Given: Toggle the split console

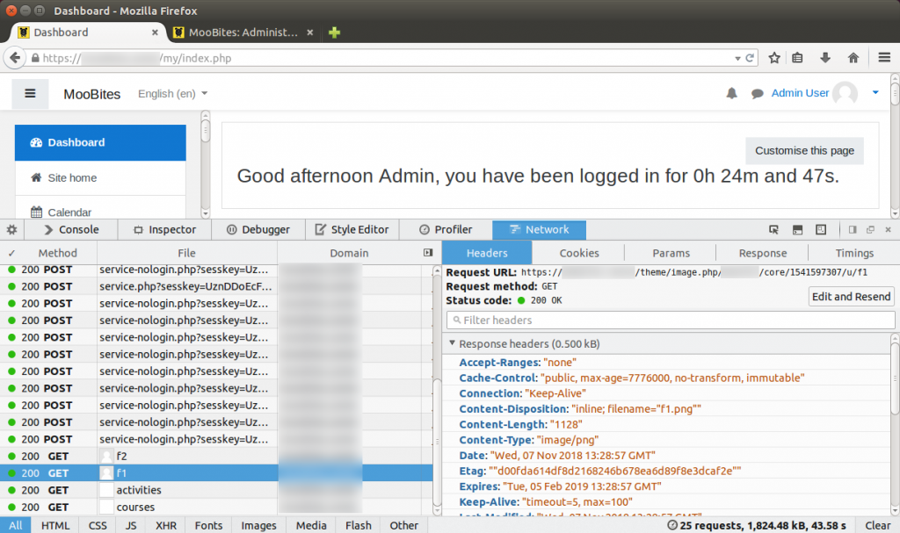Looking at the screenshot, I should click(x=797, y=230).
